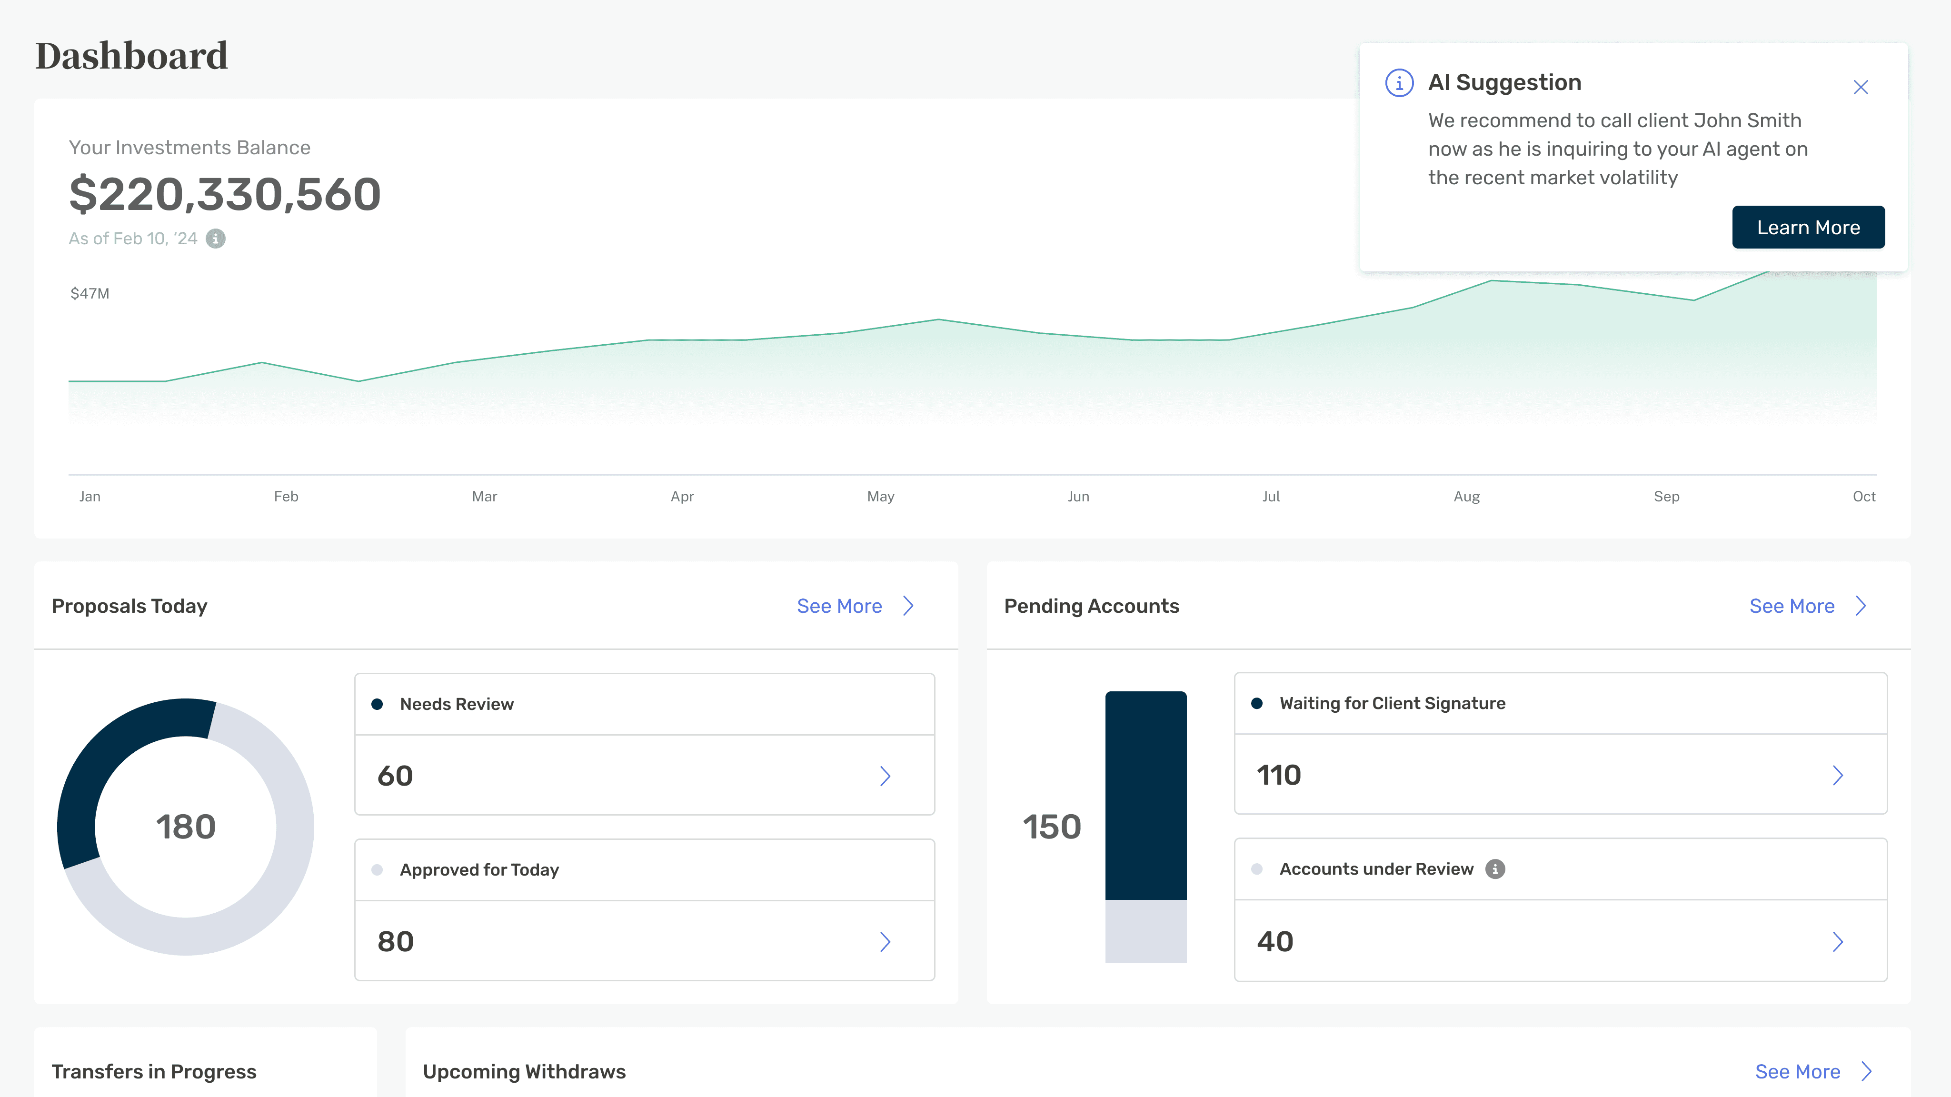Click the Learn More button

(1808, 227)
